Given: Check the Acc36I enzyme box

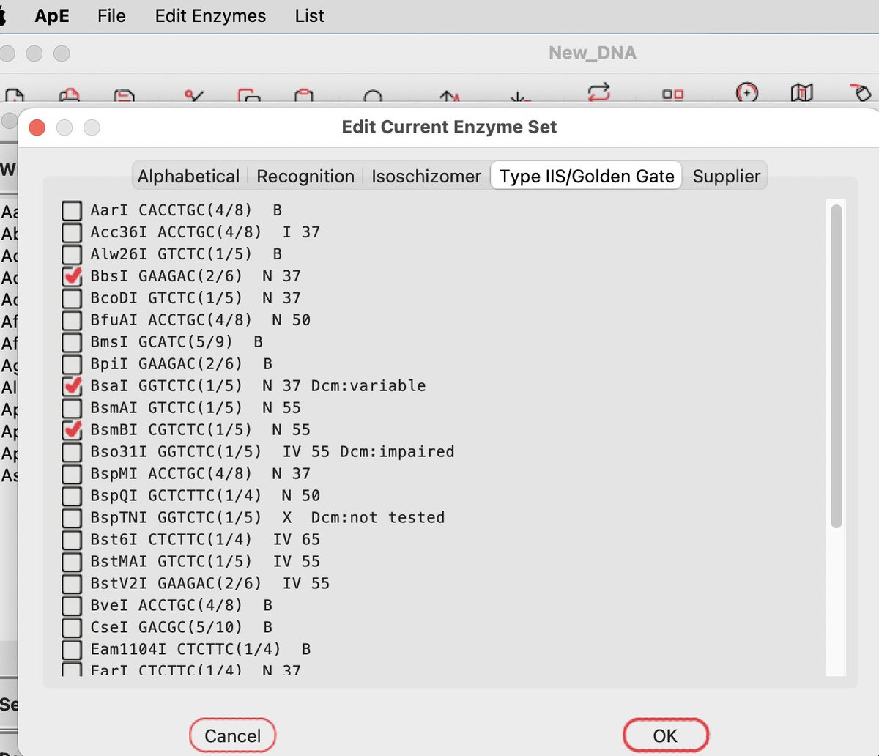Looking at the screenshot, I should click(72, 233).
